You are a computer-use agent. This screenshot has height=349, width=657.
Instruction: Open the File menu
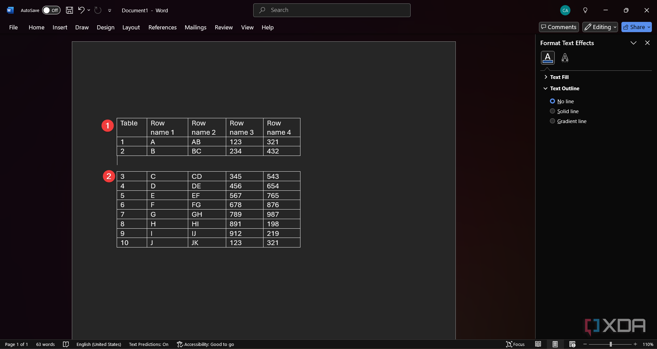point(13,27)
